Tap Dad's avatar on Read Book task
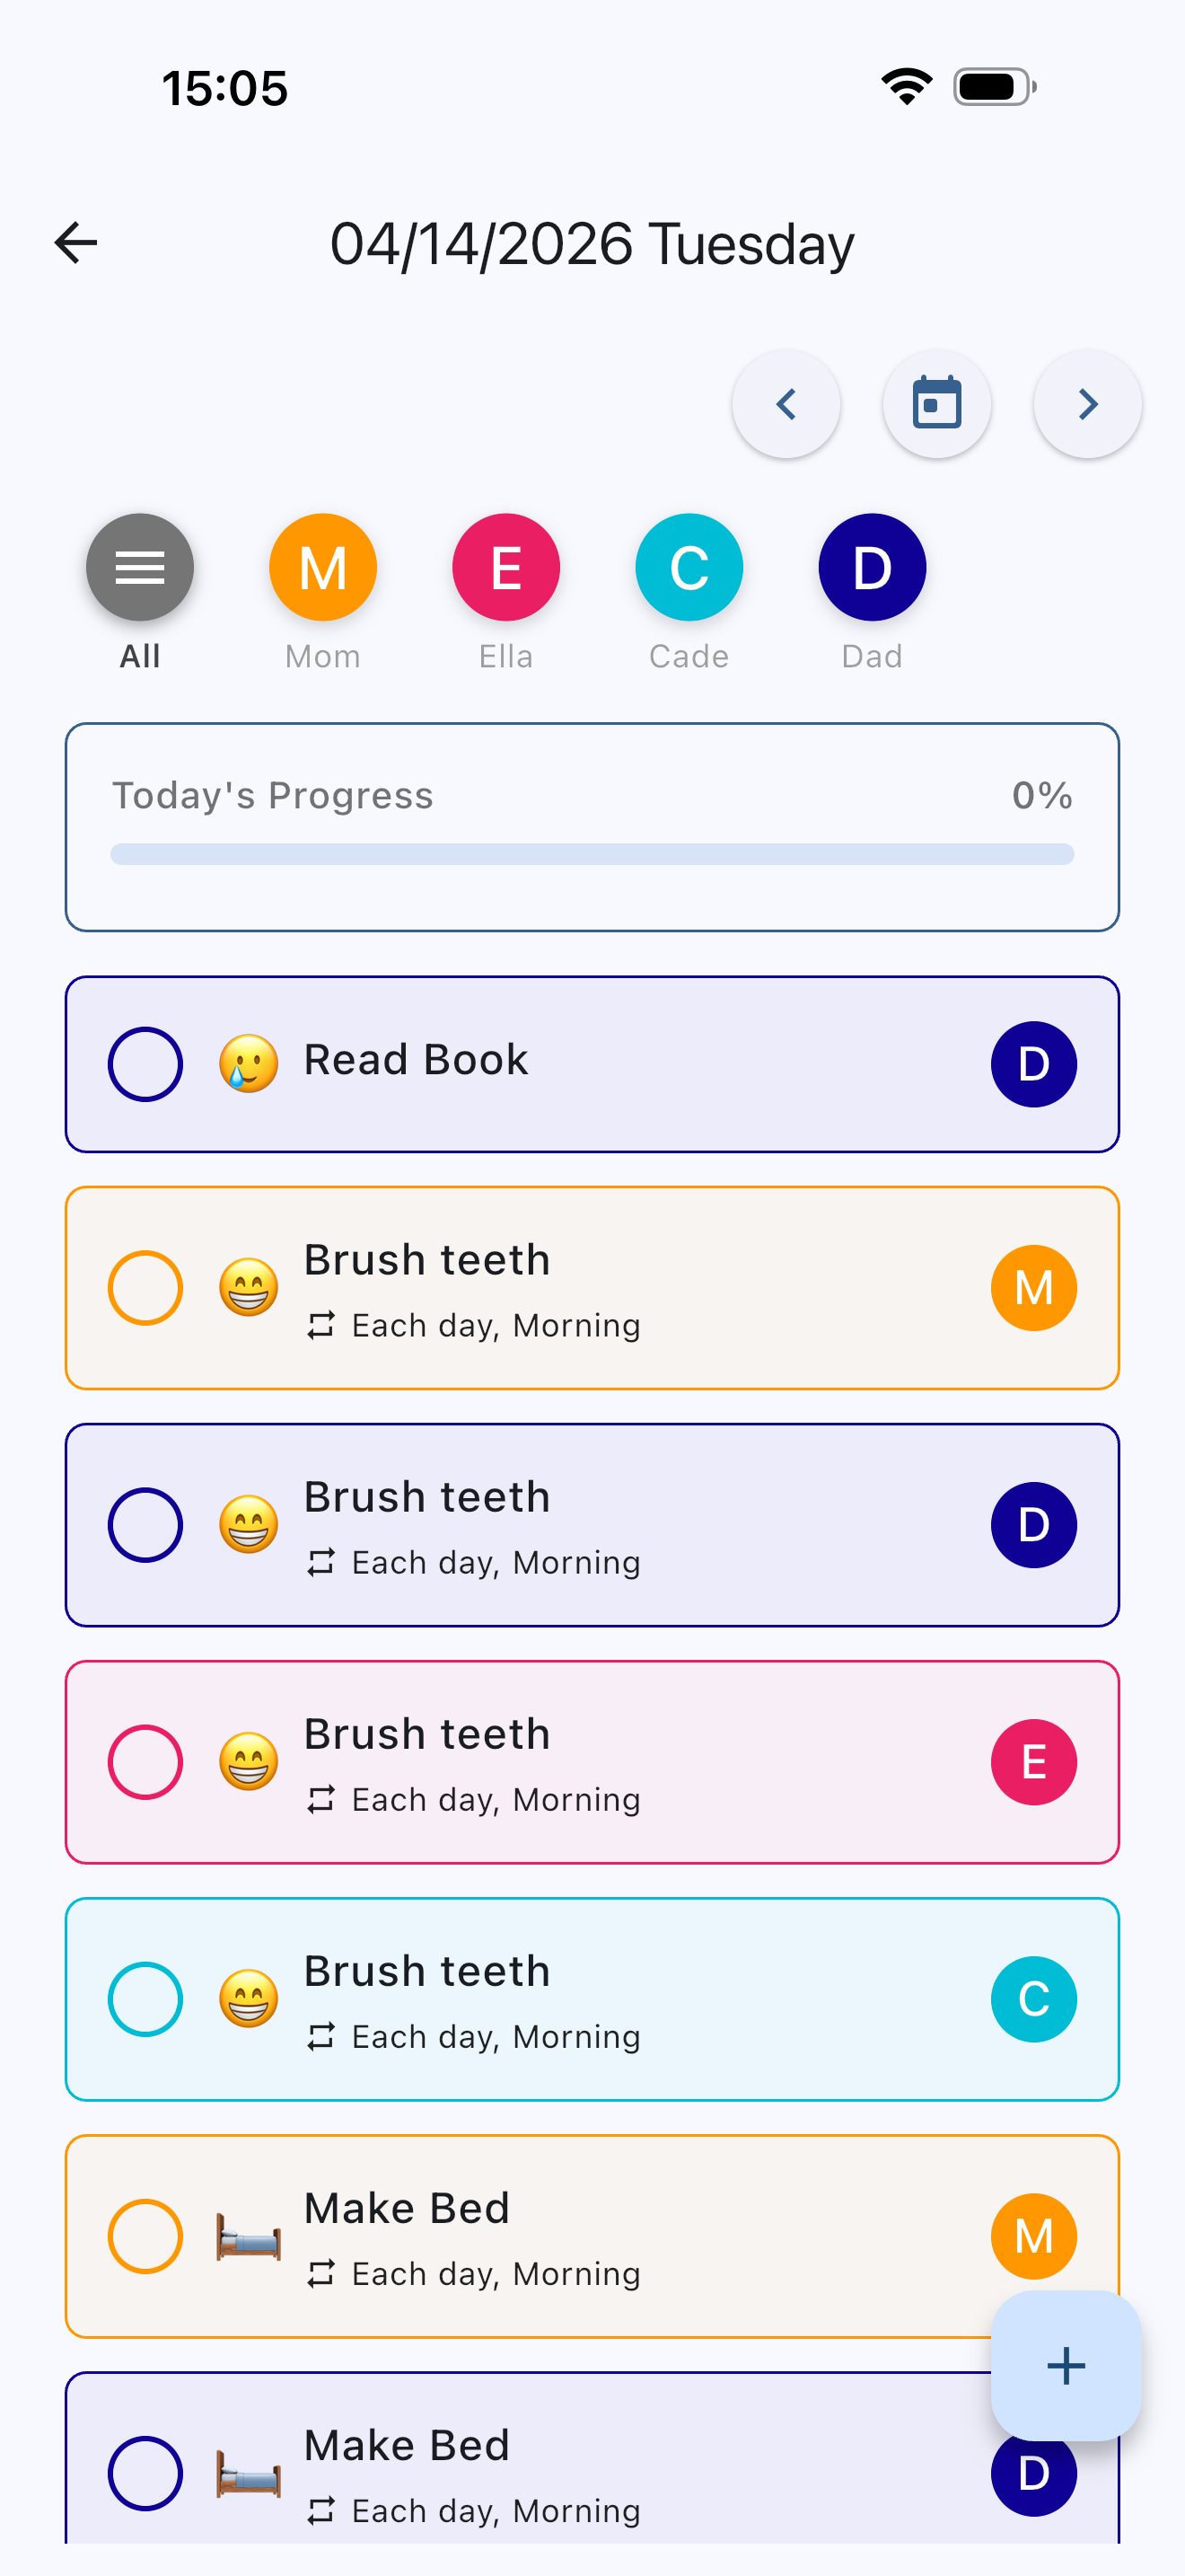The height and width of the screenshot is (2576, 1185). 1033,1064
